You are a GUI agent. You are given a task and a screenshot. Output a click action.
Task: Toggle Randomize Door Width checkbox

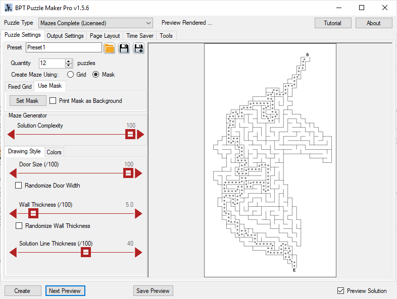(19, 185)
